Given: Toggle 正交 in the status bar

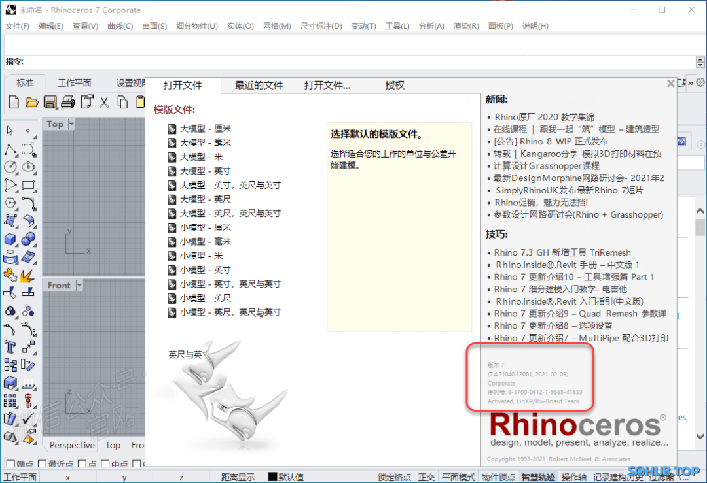Looking at the screenshot, I should coord(426,477).
